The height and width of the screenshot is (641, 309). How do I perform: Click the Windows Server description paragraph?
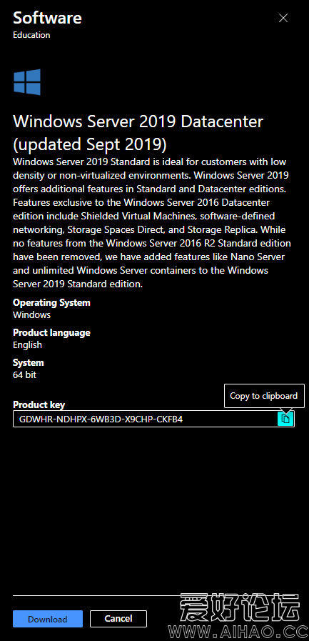point(152,223)
